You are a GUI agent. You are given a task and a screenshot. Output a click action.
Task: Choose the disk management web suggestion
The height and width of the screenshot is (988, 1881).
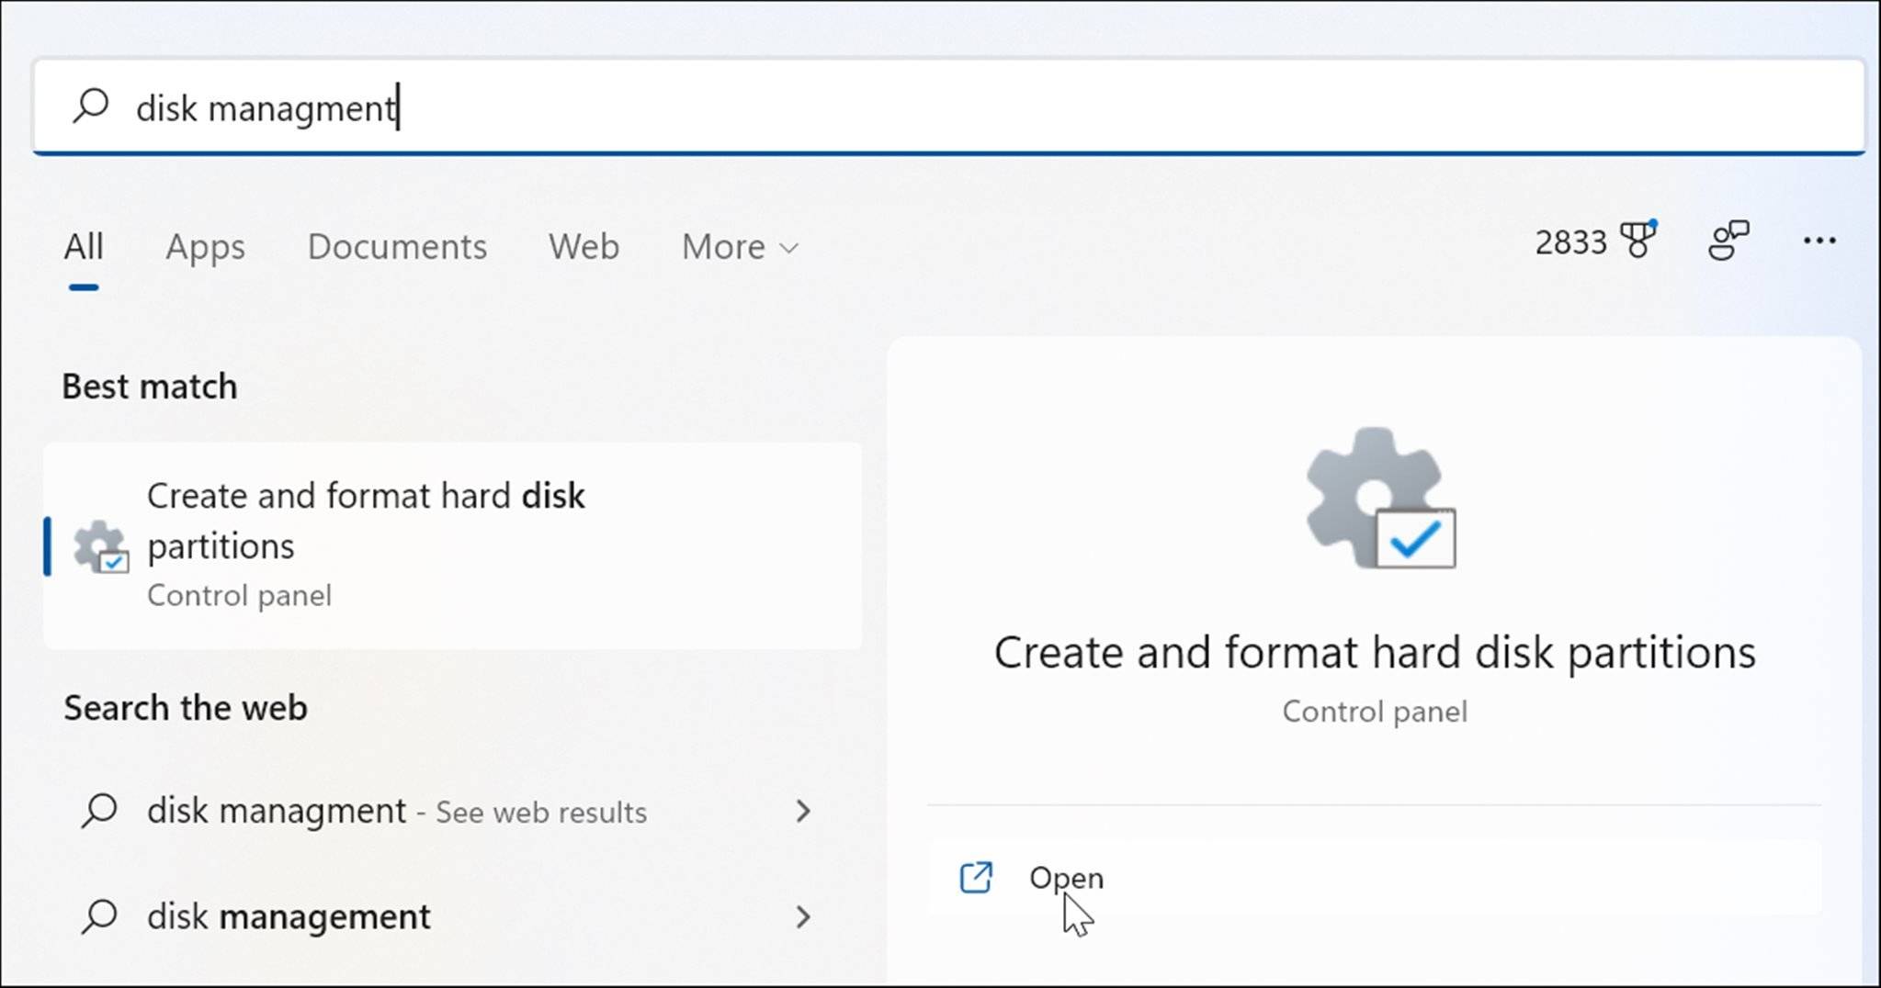(x=289, y=915)
